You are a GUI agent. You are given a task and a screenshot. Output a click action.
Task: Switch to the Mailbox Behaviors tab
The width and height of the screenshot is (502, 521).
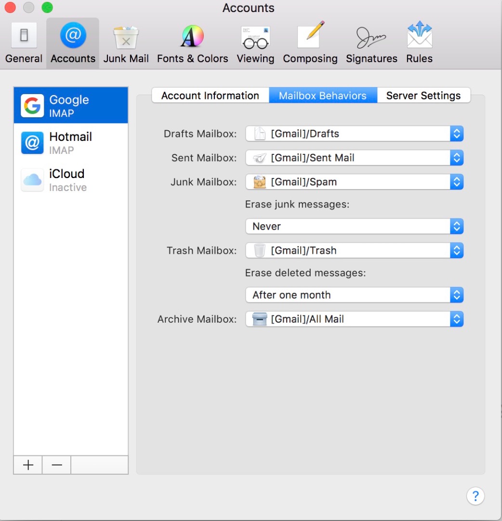click(323, 96)
